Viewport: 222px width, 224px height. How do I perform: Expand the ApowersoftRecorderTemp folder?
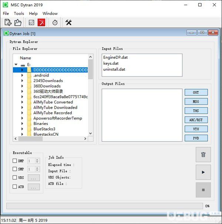pyautogui.click(x=22, y=118)
